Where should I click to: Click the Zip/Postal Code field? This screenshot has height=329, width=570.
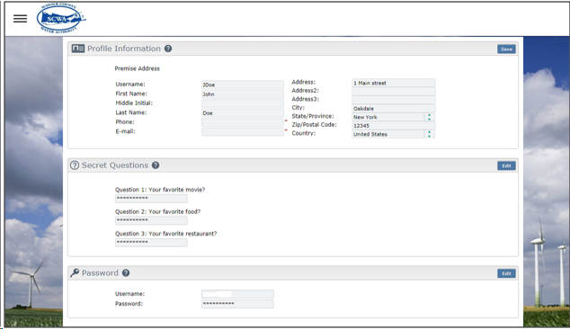pos(393,126)
